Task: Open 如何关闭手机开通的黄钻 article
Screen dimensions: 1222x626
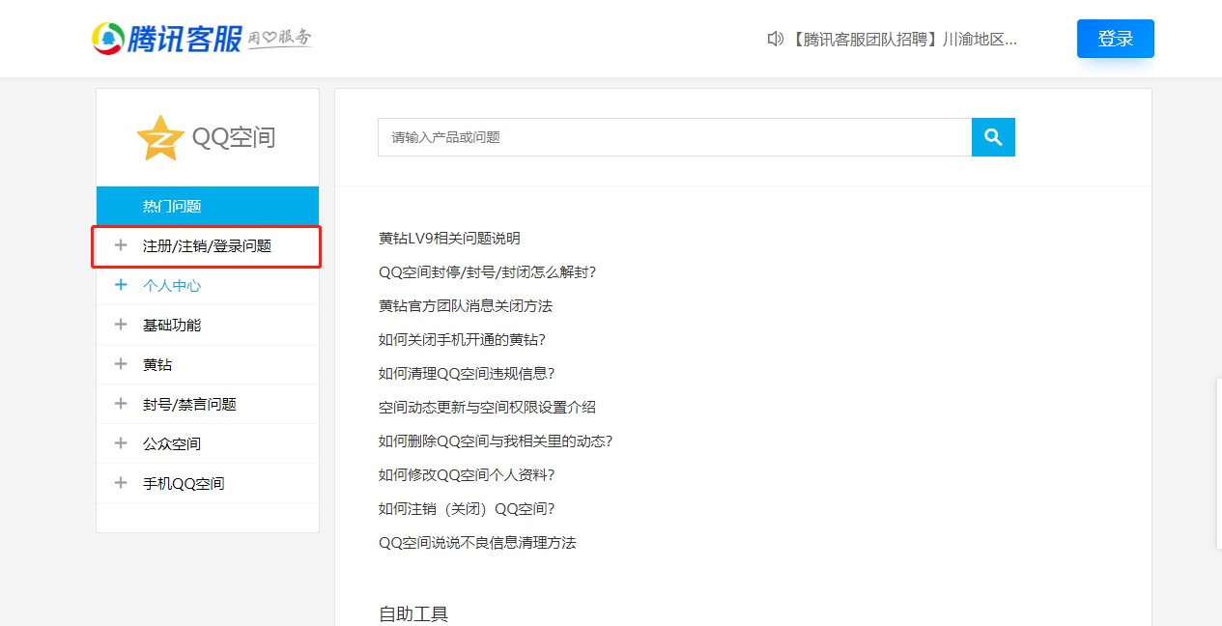Action: [463, 340]
